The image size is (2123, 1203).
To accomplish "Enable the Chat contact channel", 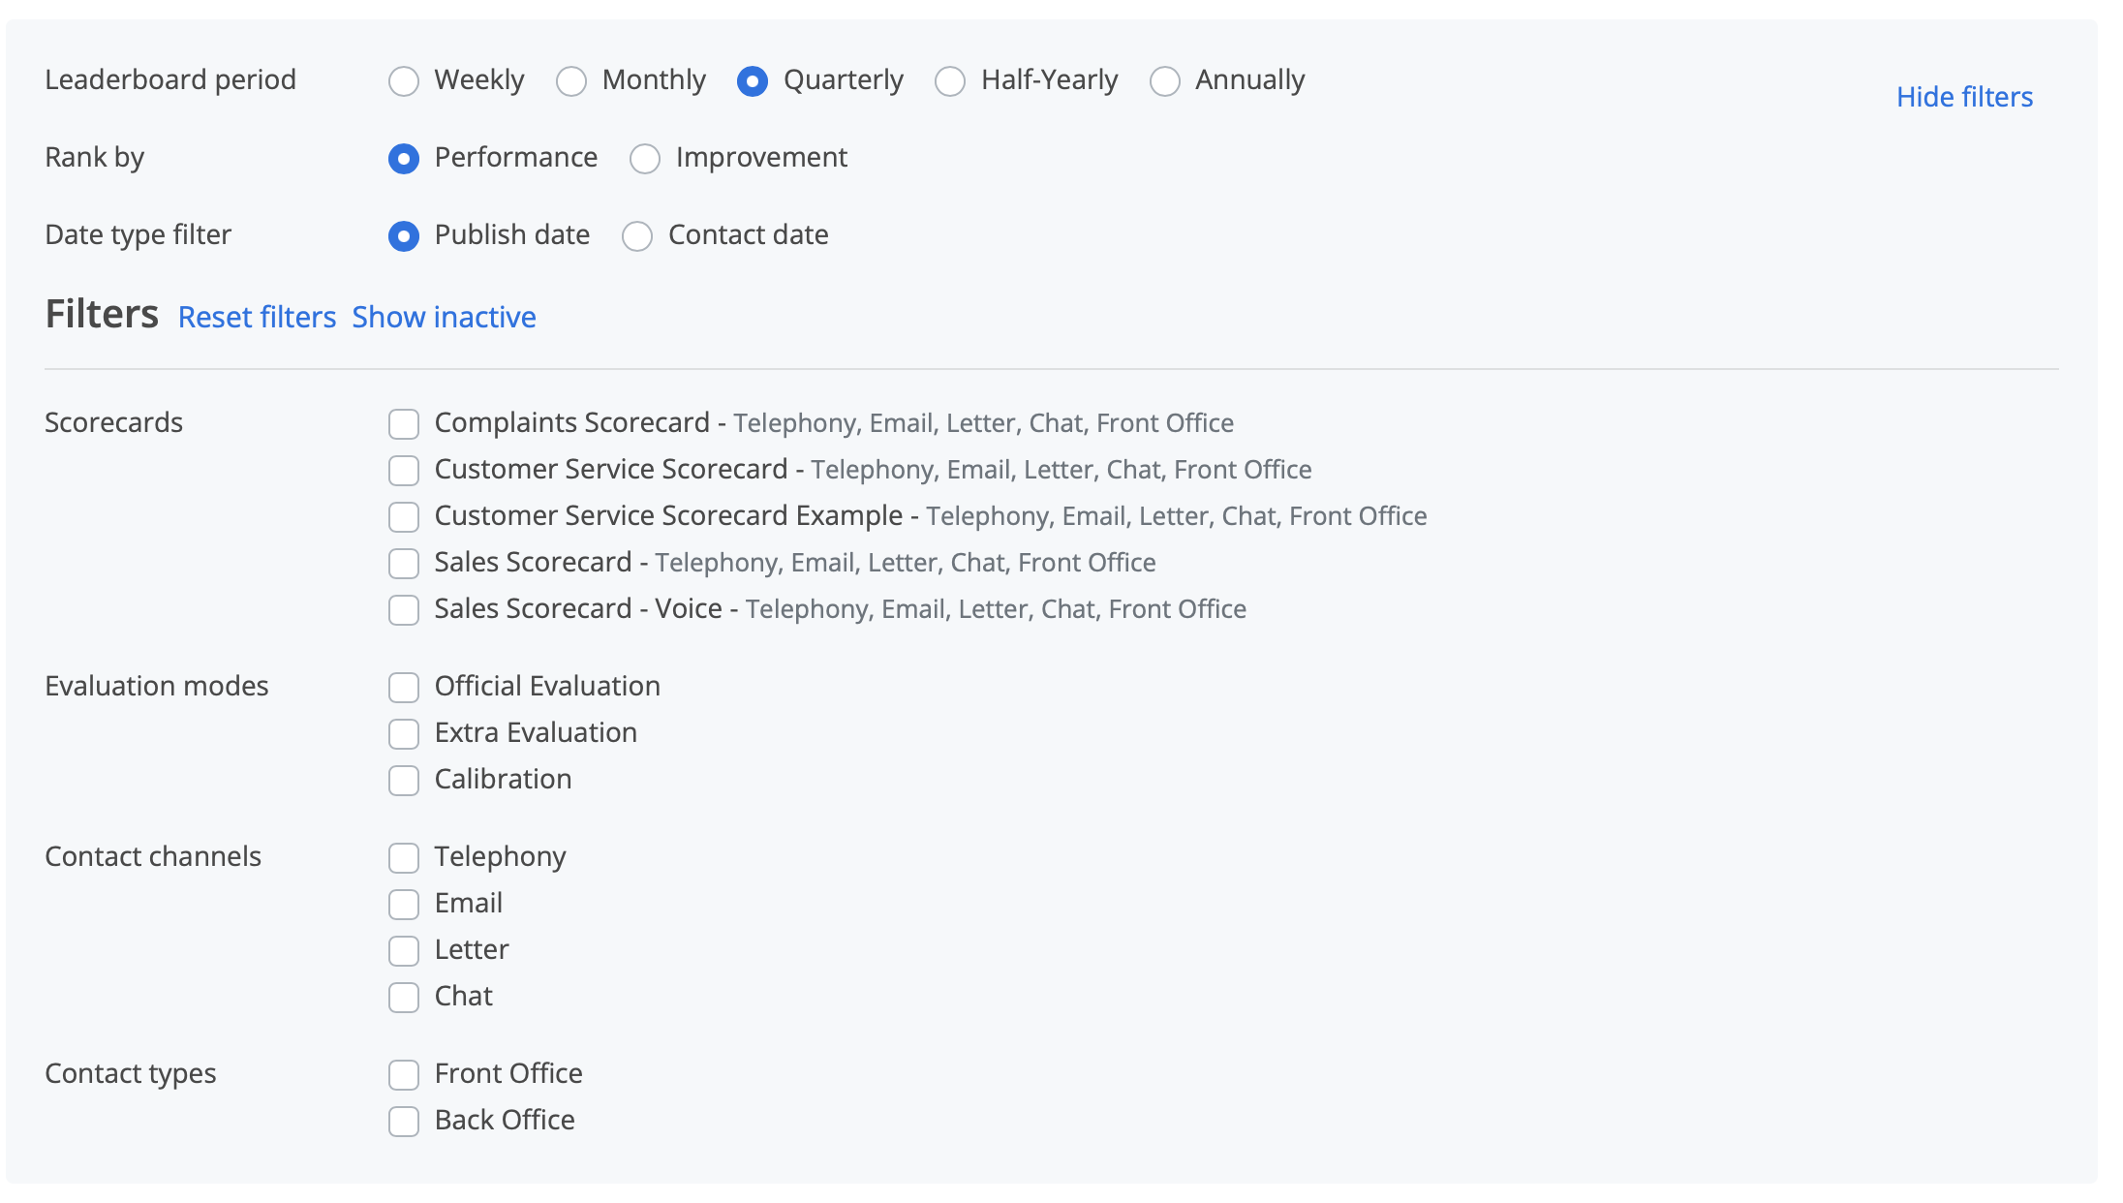I will [x=404, y=998].
